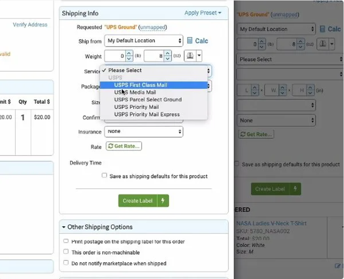Screen dimensions: 344x279
Task: Collapse the Other Shipping Options section
Action: click(x=63, y=227)
